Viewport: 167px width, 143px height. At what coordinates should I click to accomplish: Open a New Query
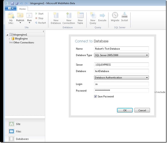click(x=93, y=18)
